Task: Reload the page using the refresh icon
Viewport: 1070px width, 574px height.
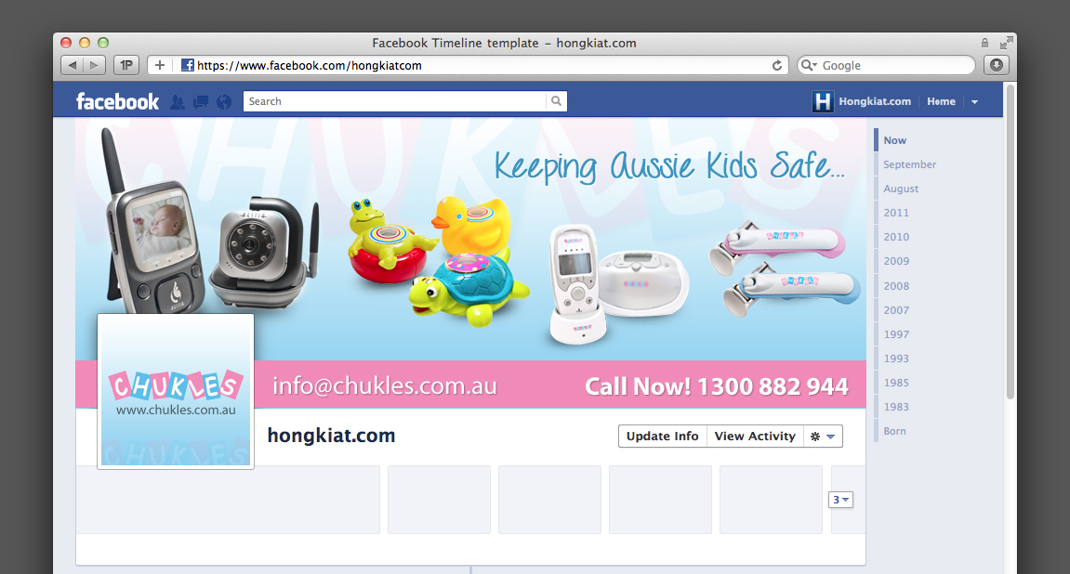Action: [x=776, y=65]
